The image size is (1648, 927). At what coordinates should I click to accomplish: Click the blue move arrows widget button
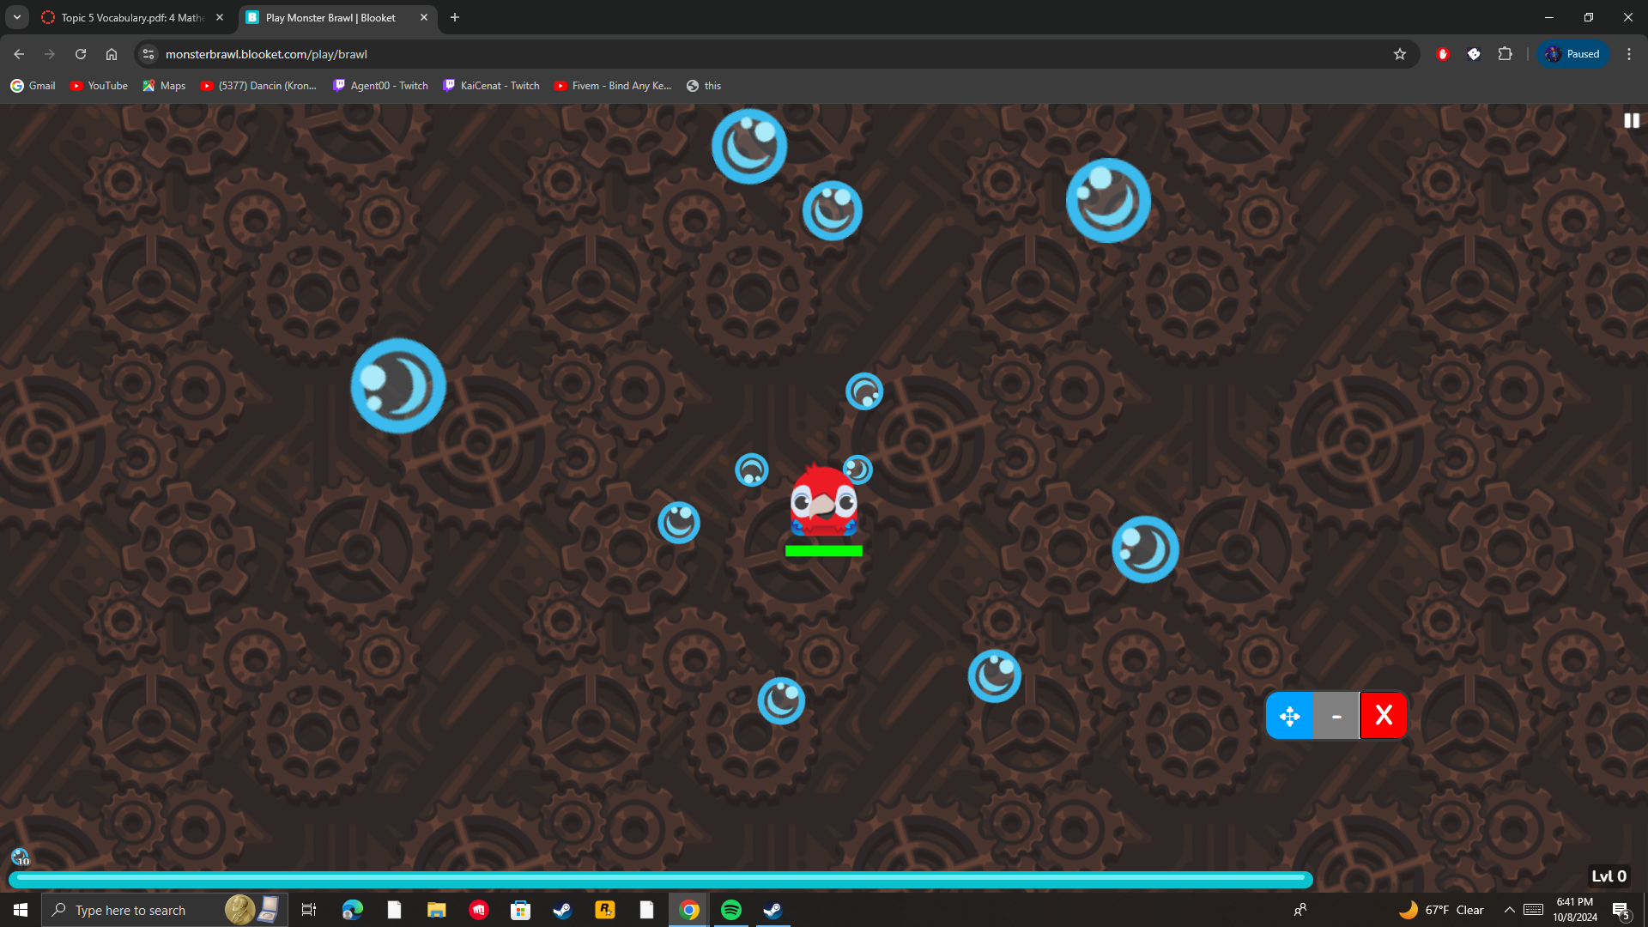[x=1289, y=716]
